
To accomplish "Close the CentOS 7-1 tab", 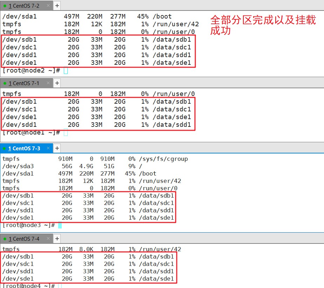I will click(x=48, y=83).
